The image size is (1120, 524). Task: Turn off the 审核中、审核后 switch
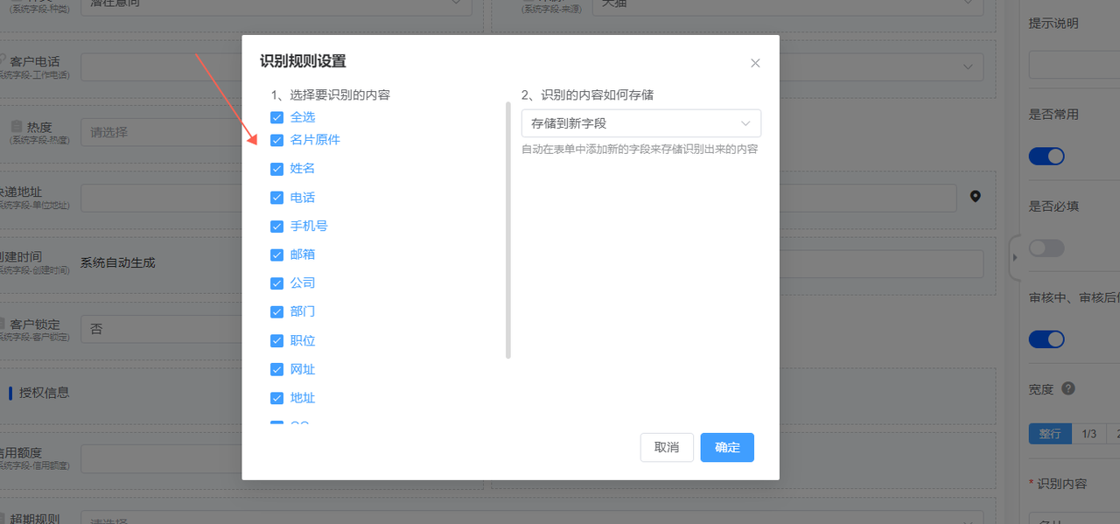click(1046, 339)
